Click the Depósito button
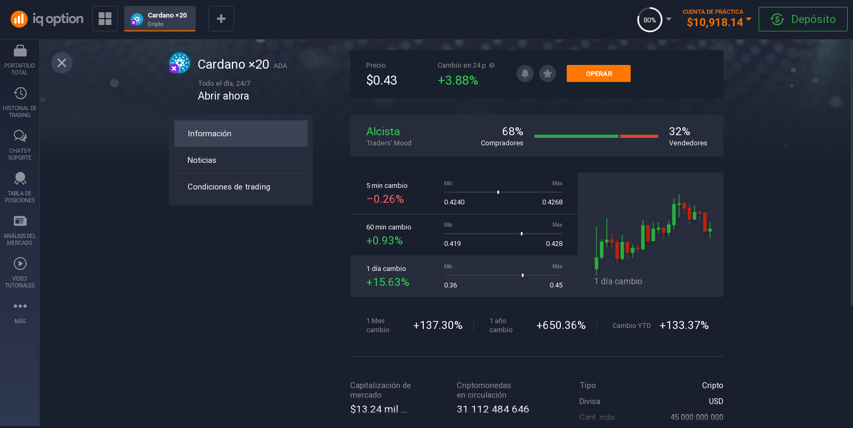The width and height of the screenshot is (853, 428). [x=803, y=19]
